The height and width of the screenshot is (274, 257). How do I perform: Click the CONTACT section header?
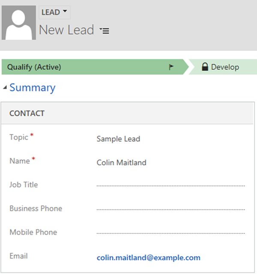pos(27,113)
